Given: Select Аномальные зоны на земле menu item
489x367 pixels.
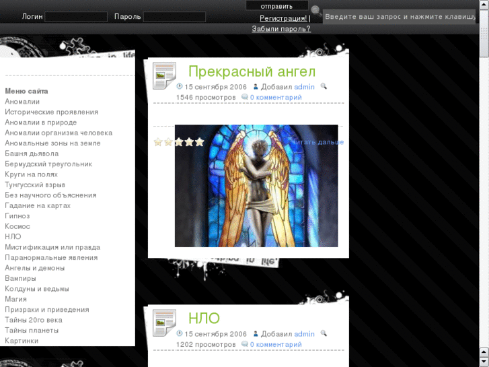Looking at the screenshot, I should [x=52, y=143].
